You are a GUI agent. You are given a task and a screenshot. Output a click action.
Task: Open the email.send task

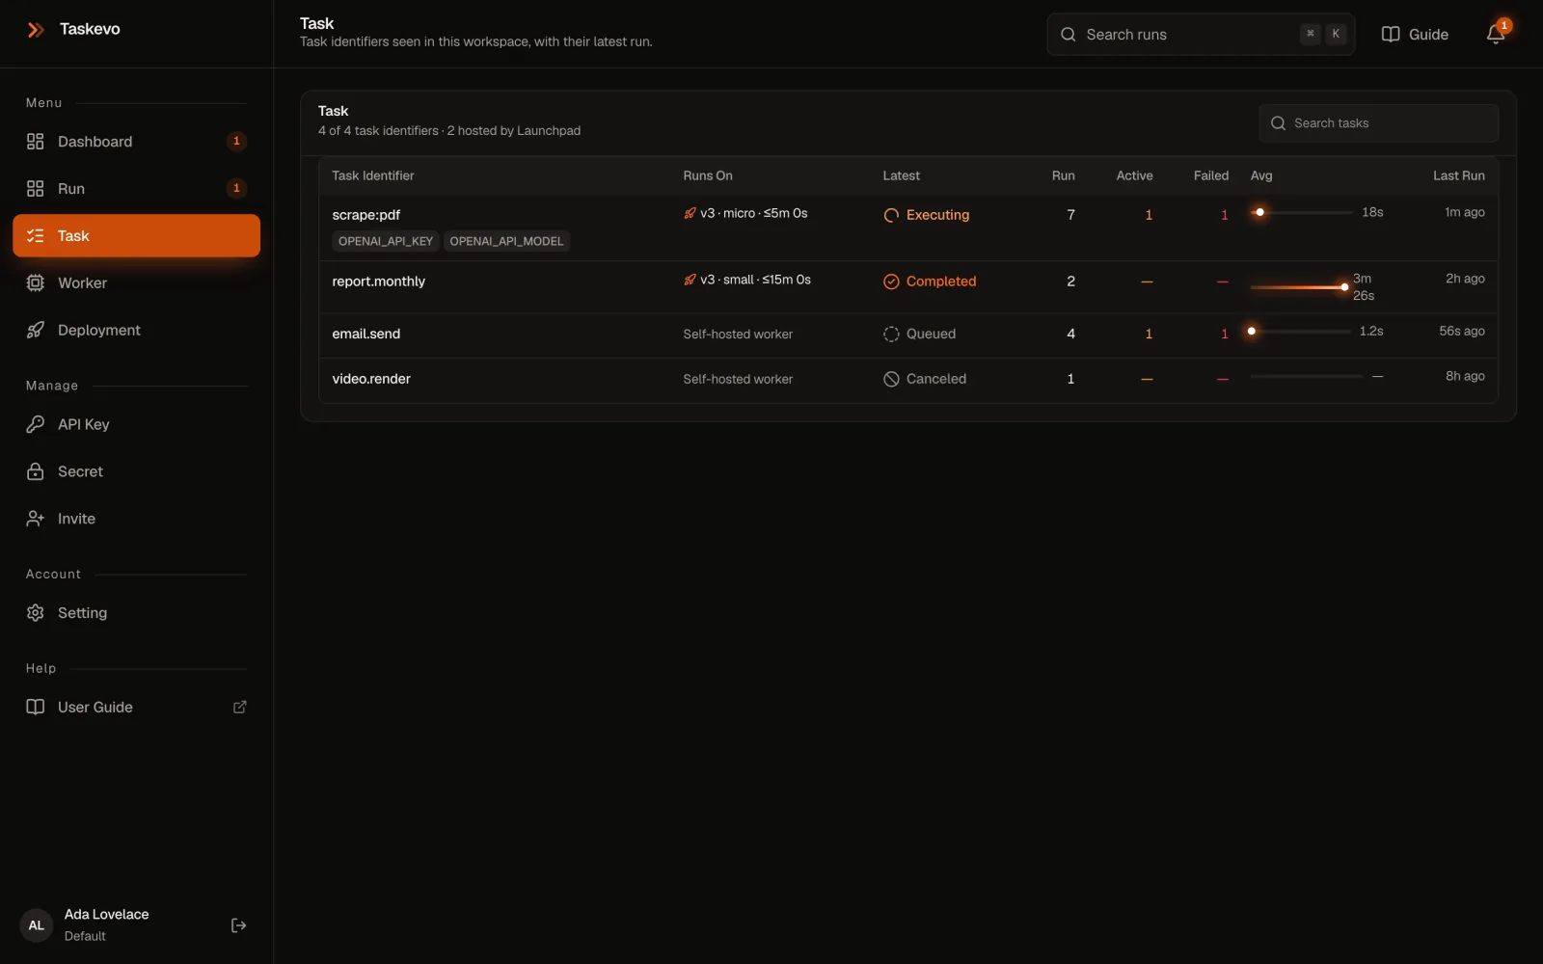click(365, 334)
